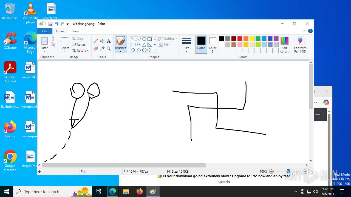Click the Undo arrow in title bar
Image resolution: width=351 pixels, height=197 pixels.
coord(56,24)
